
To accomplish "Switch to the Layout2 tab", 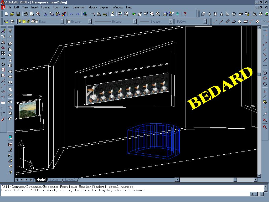I will [x=70, y=180].
